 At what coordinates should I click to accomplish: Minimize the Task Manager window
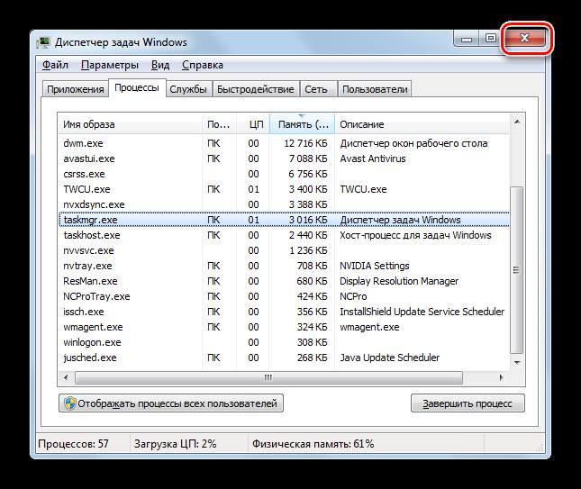[x=467, y=38]
